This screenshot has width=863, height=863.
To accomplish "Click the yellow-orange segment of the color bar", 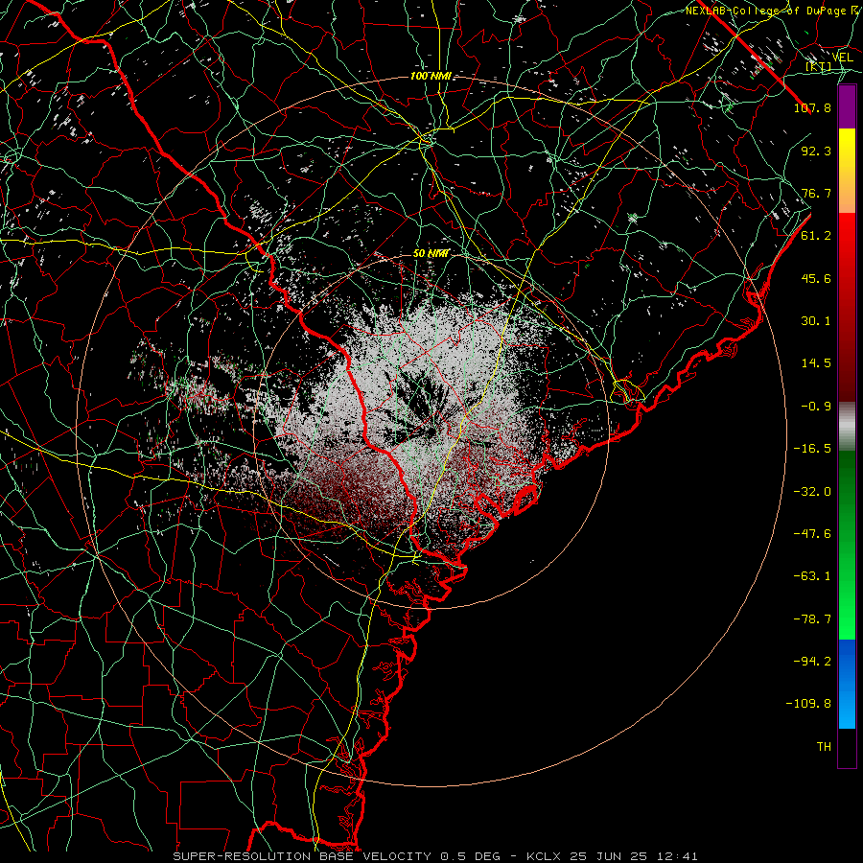I will coord(847,171).
